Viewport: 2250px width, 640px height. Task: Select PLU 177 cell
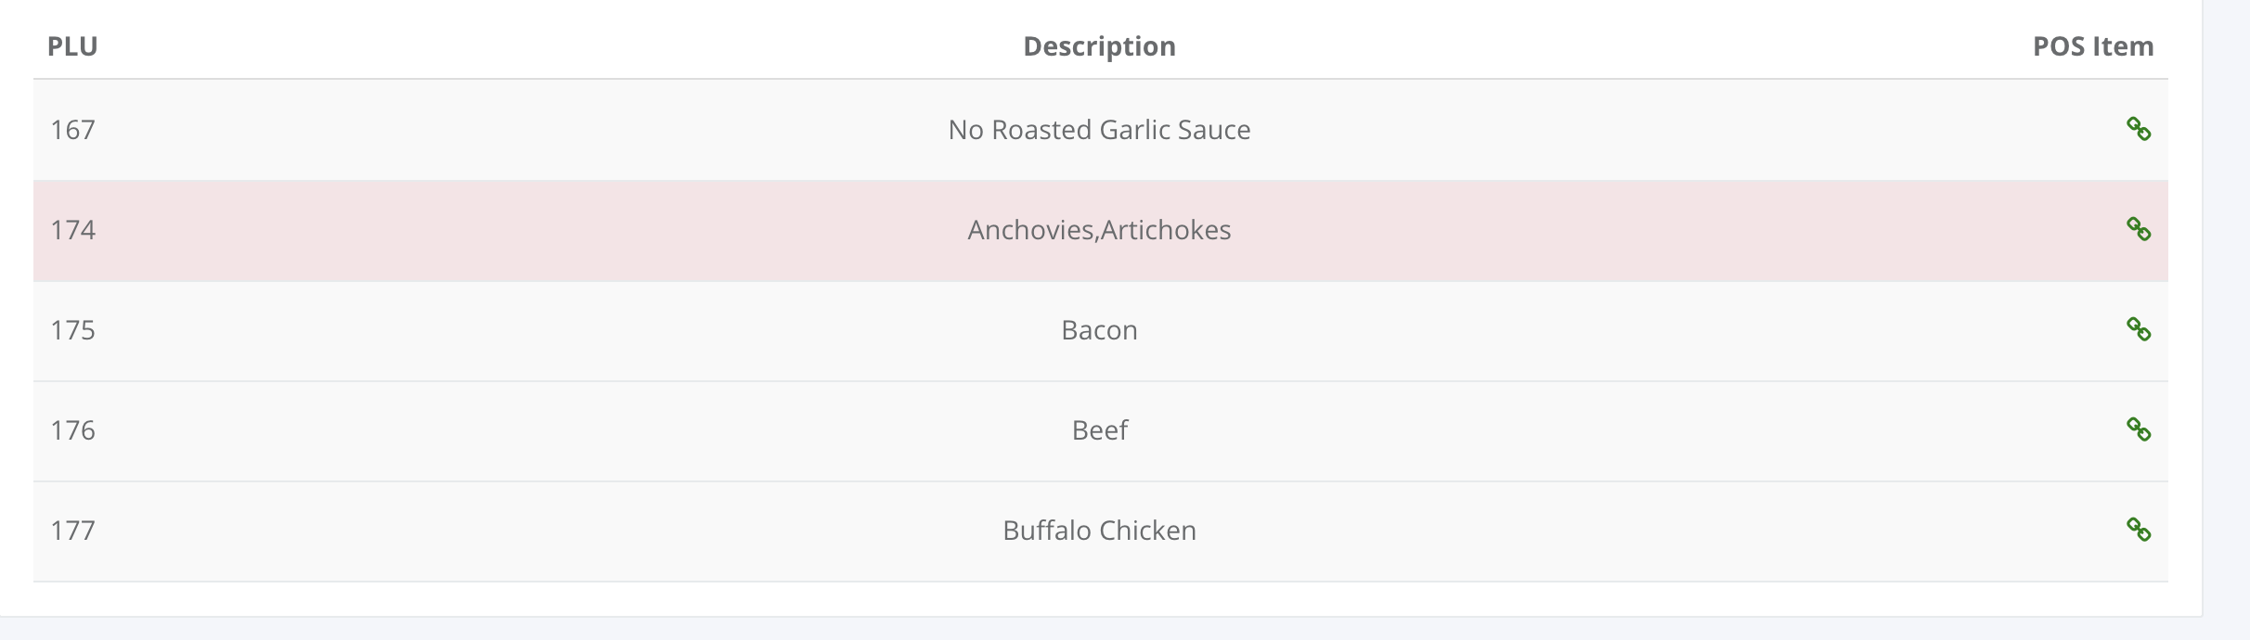[72, 531]
